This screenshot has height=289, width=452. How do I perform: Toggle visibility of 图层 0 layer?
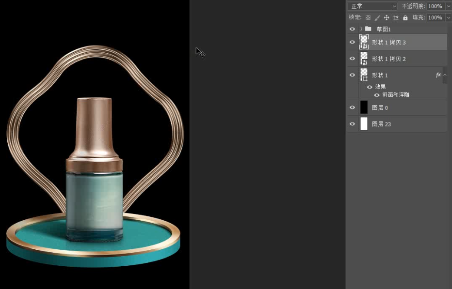click(353, 107)
